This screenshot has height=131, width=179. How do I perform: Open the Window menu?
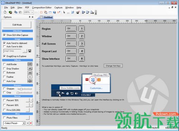pyautogui.click(x=69, y=8)
